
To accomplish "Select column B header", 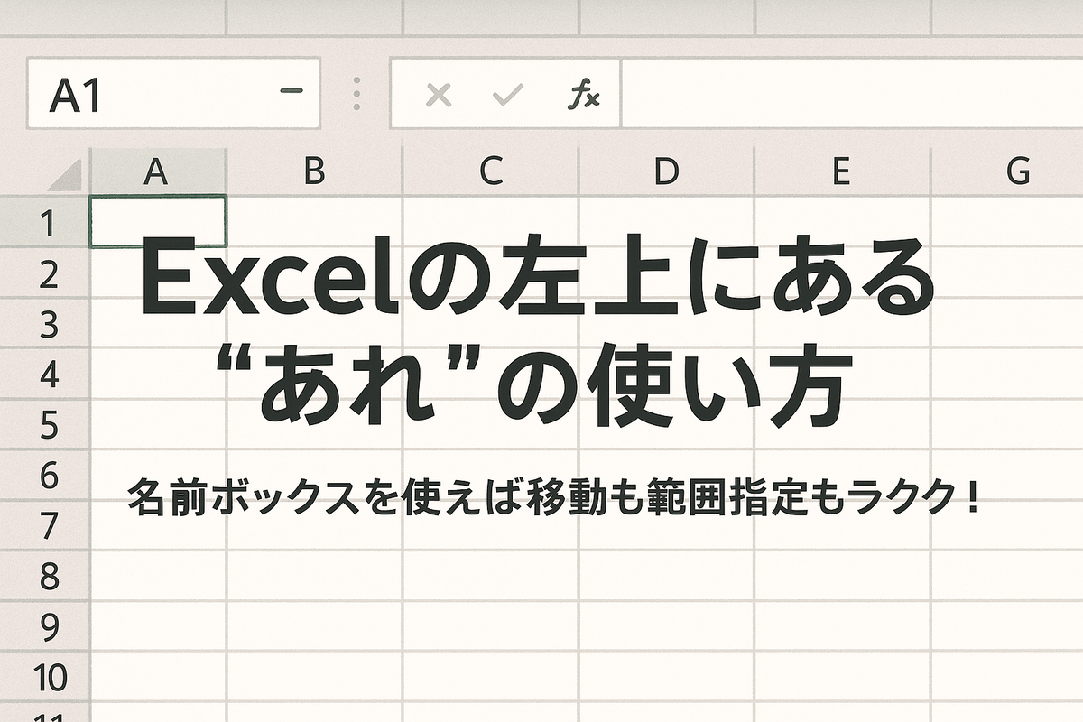I will click(314, 171).
